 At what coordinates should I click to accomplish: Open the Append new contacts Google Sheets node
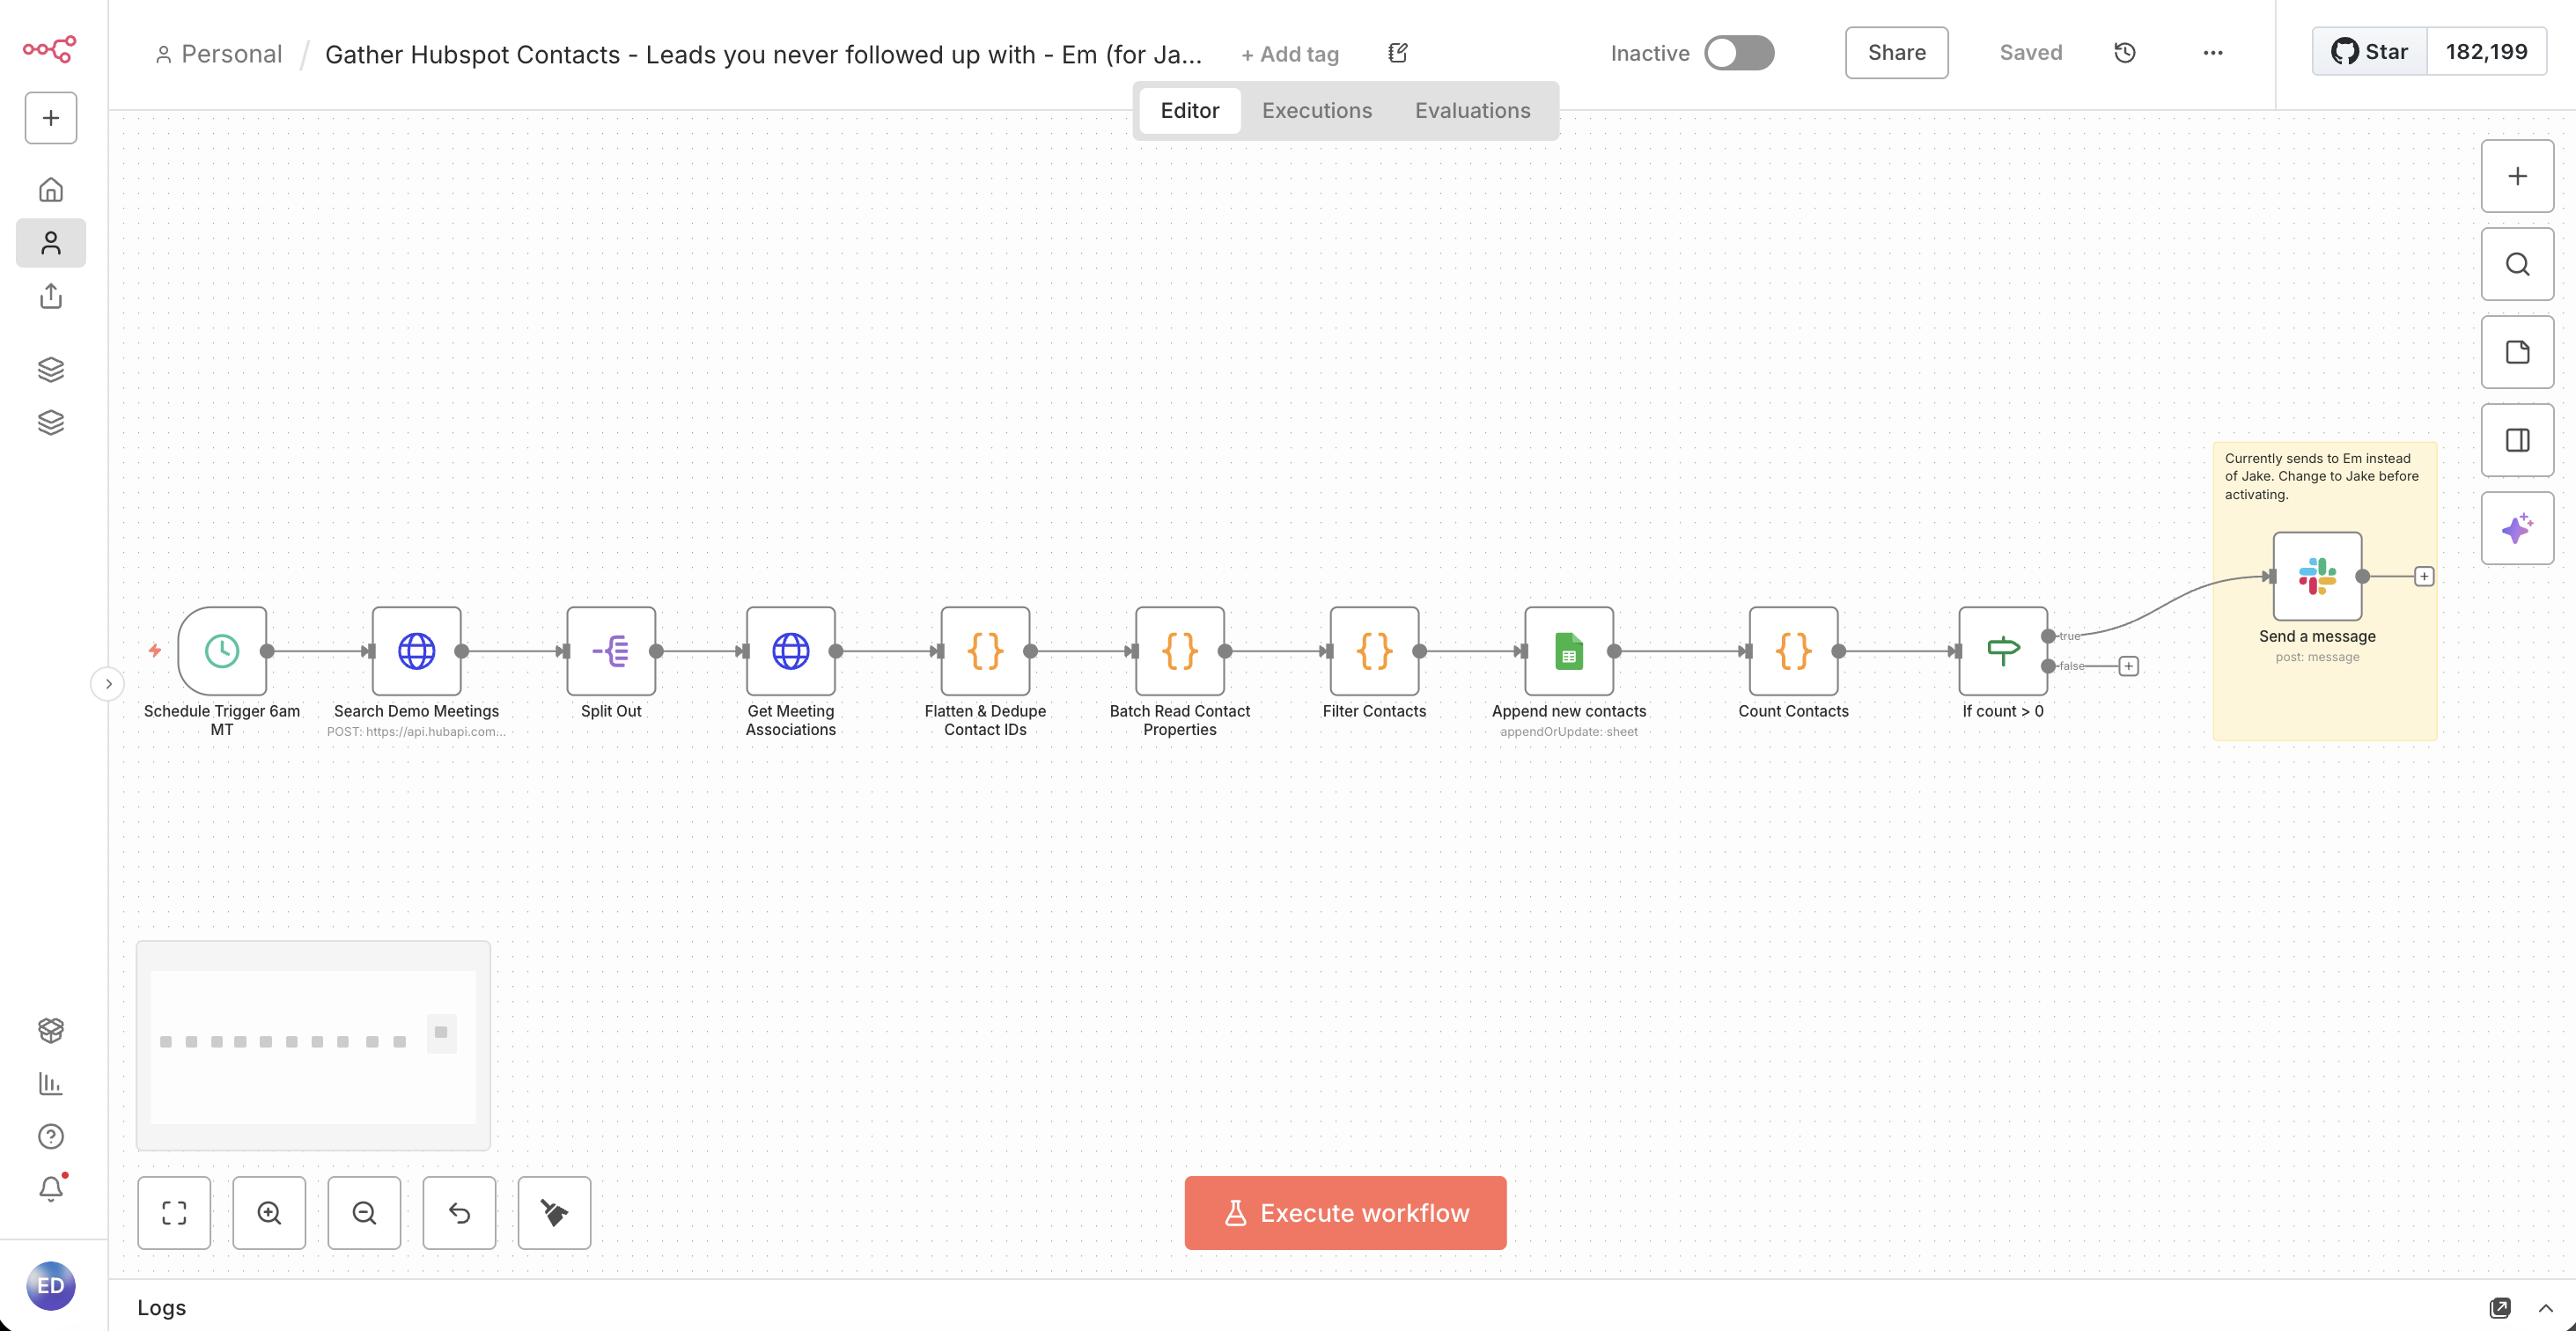click(x=1567, y=650)
